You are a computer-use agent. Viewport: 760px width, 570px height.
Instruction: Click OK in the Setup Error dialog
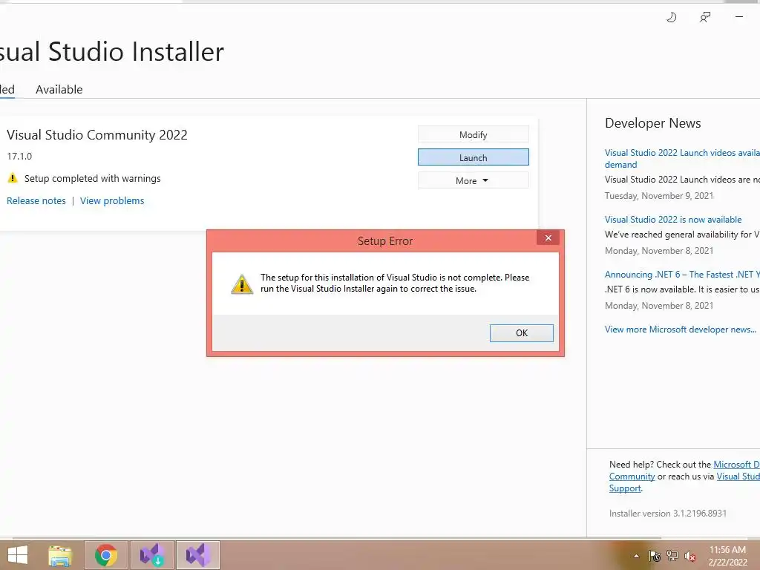(522, 333)
